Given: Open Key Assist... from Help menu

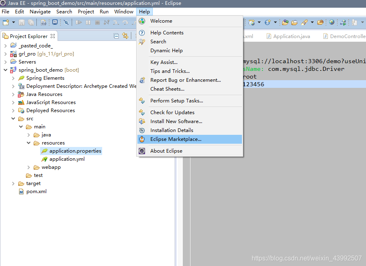Looking at the screenshot, I should (x=190, y=62).
